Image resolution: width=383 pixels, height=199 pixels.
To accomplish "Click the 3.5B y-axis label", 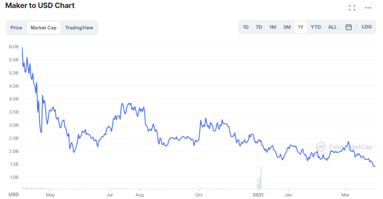I will (14, 112).
